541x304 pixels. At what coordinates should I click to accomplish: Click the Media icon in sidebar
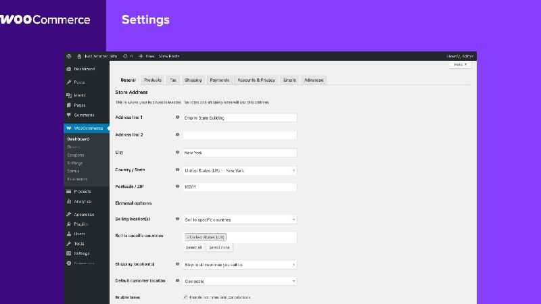(x=69, y=95)
